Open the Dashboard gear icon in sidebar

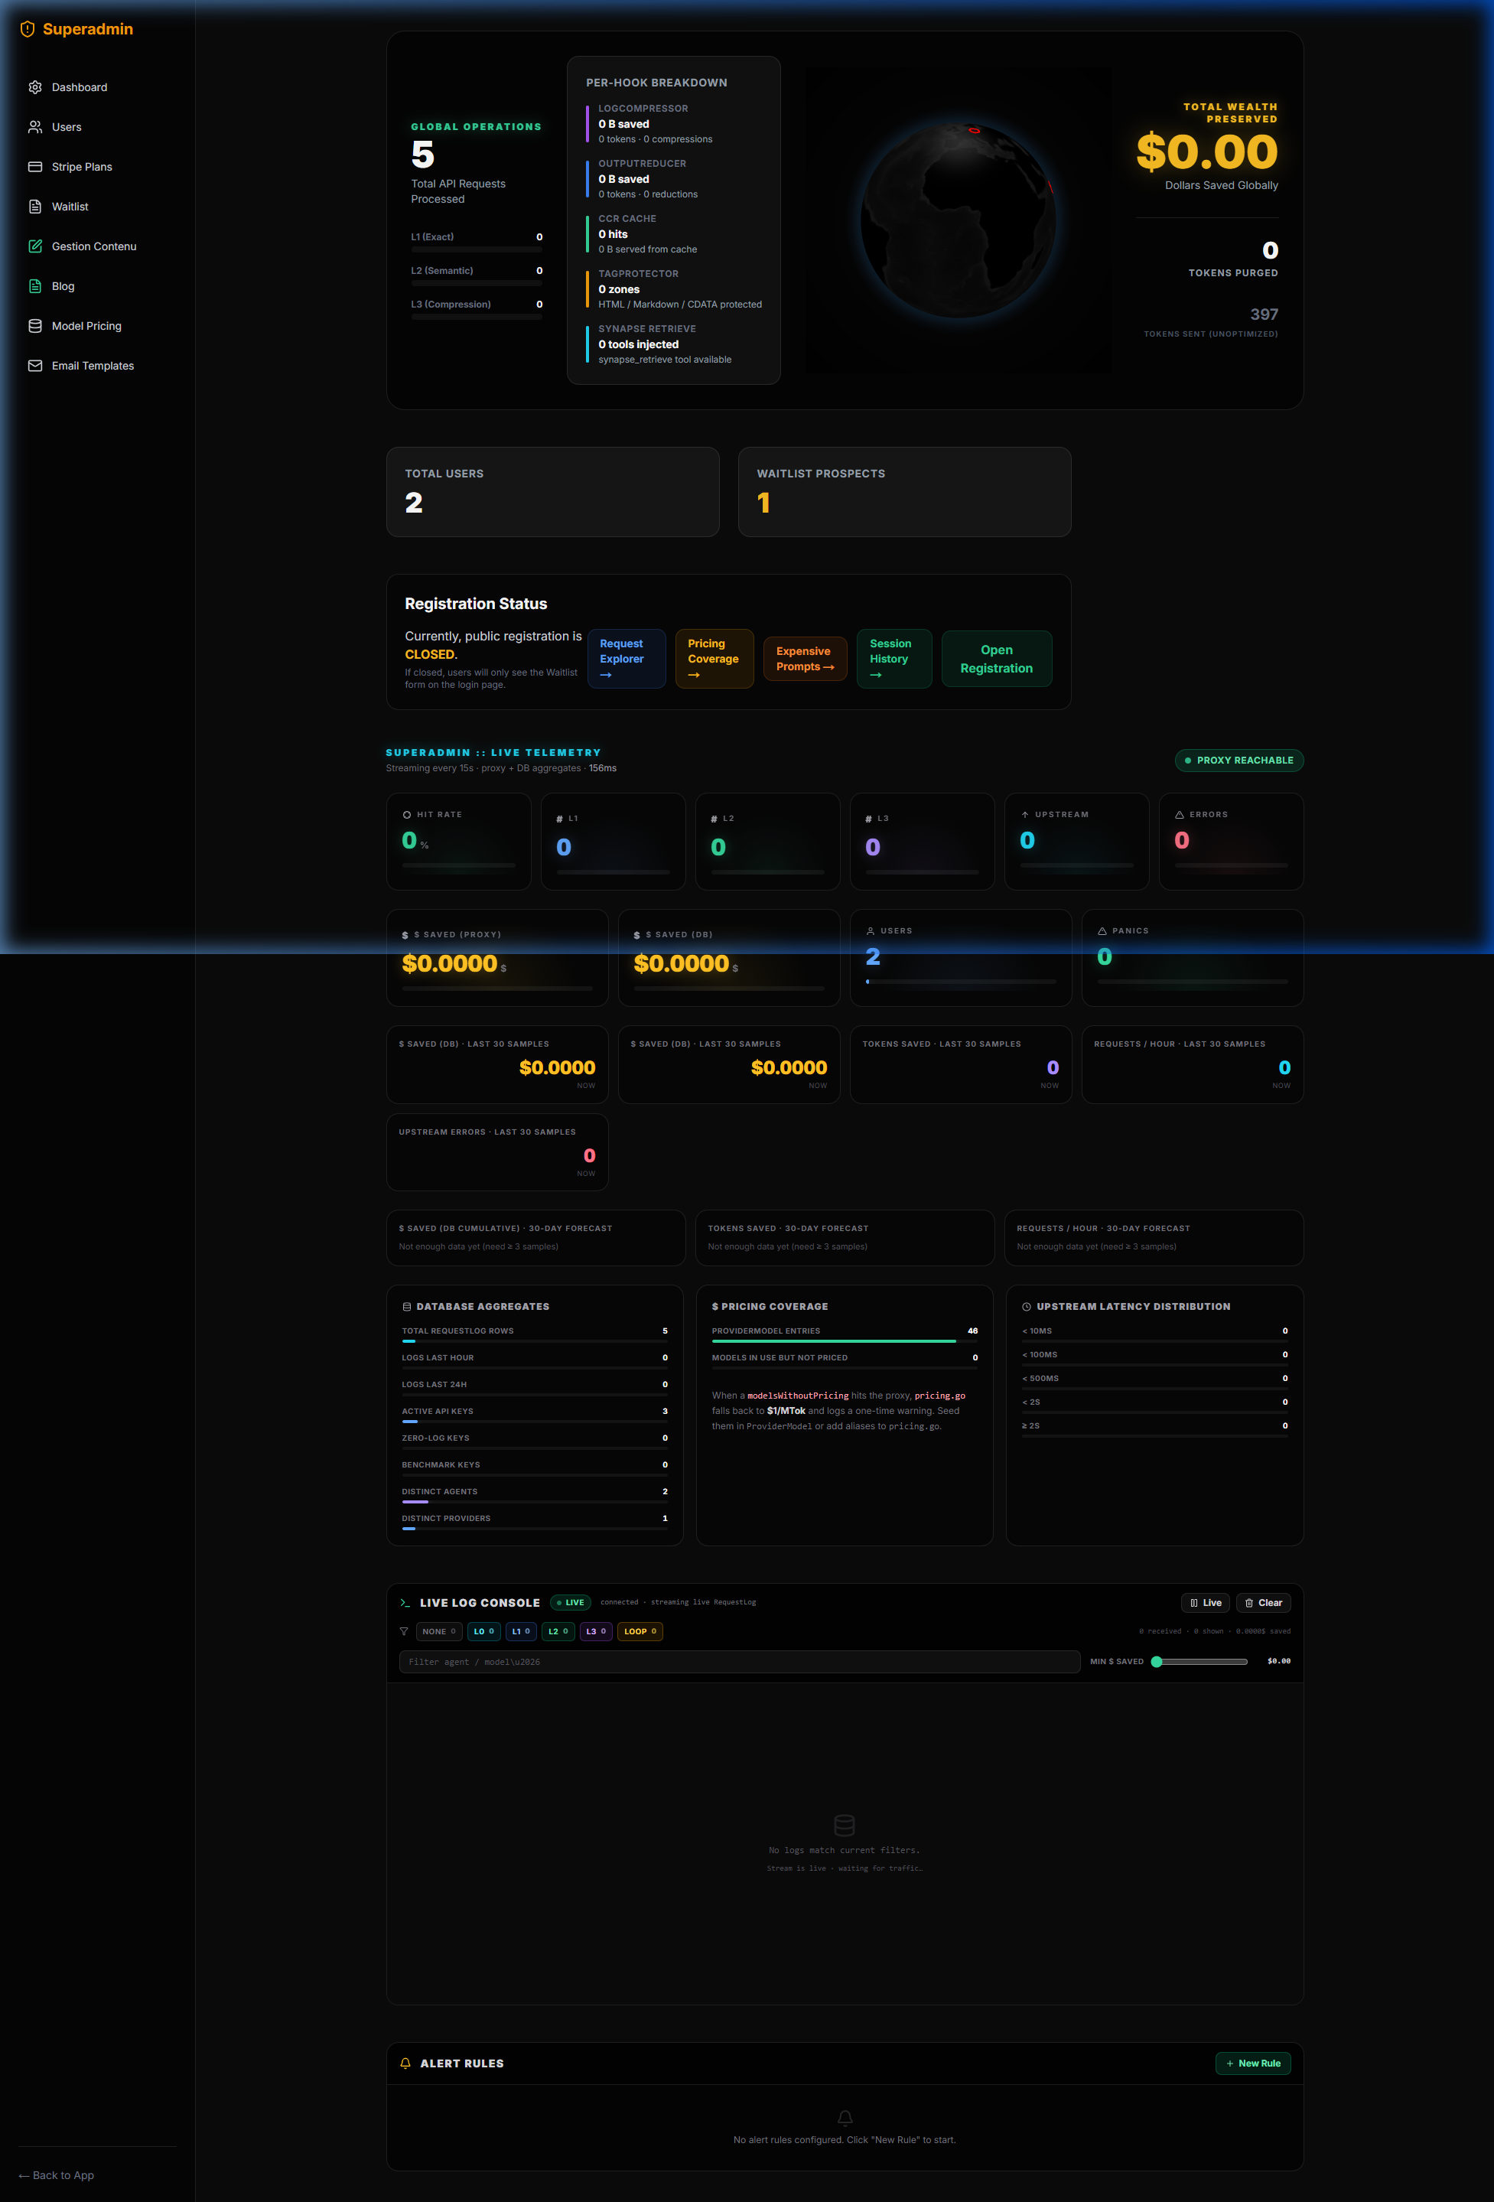click(x=35, y=87)
